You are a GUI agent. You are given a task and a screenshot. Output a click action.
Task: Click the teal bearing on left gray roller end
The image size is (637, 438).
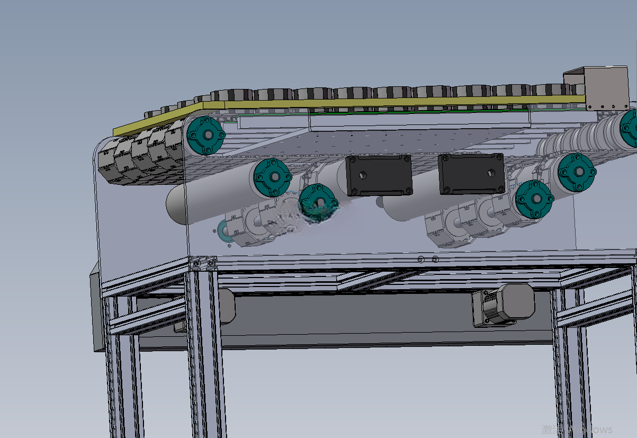click(273, 177)
